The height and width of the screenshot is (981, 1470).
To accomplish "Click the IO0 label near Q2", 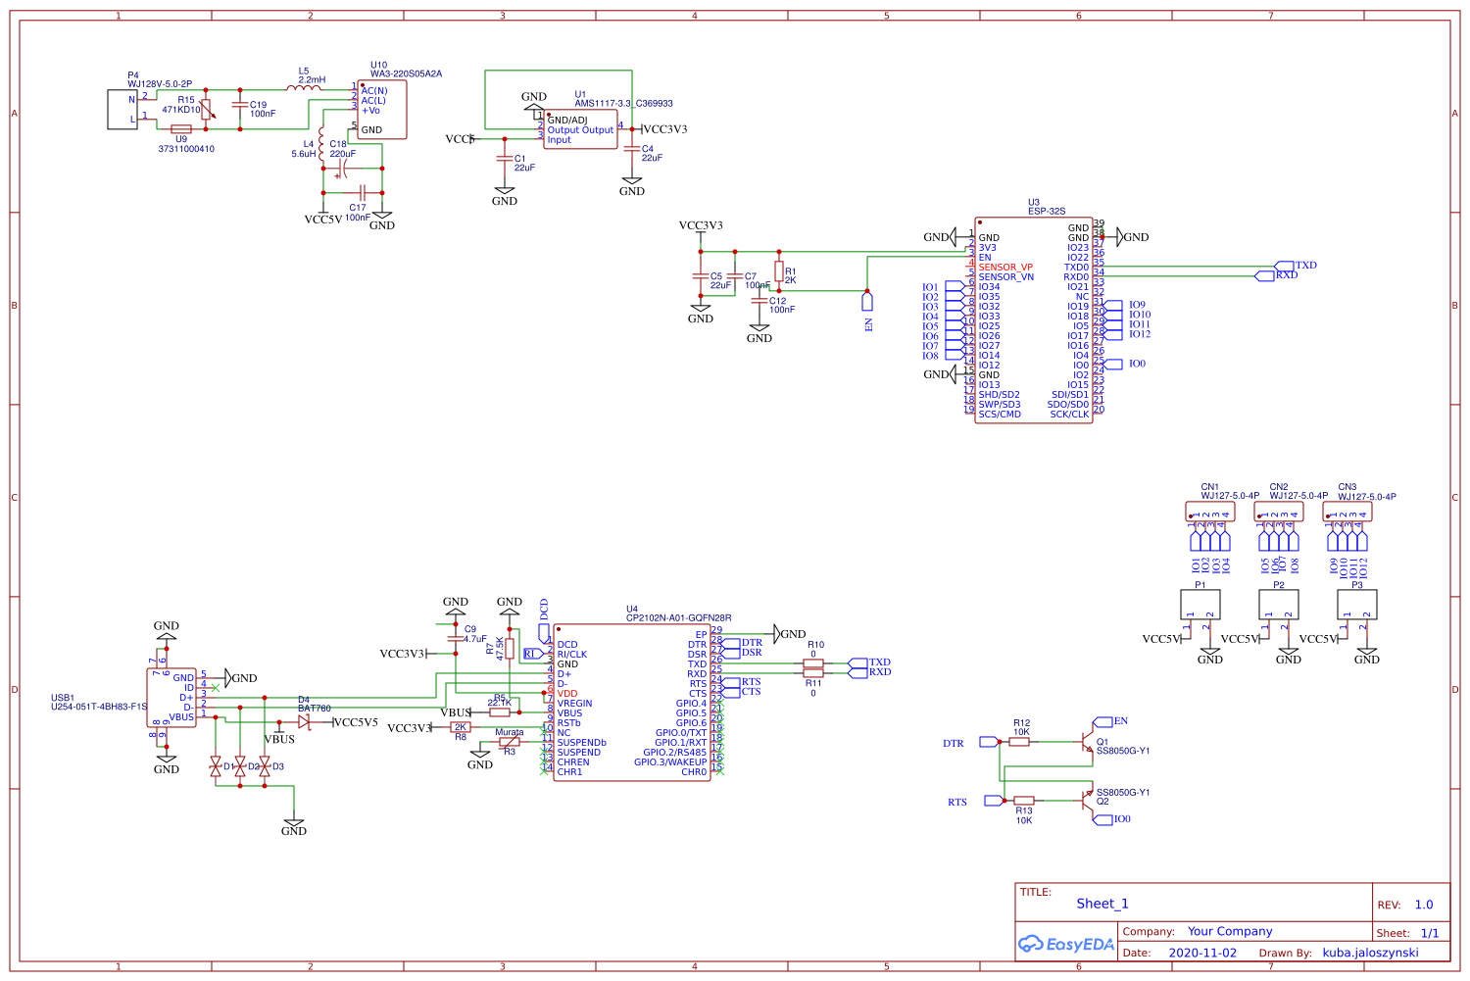I will coord(1107,818).
